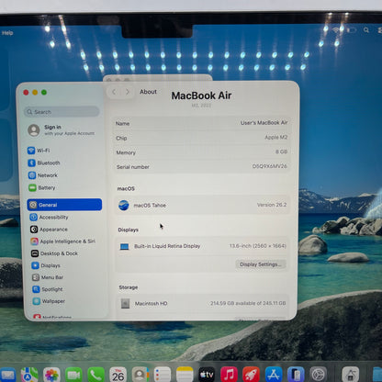Screen dimensions: 382x382
Task: Open Music from the Dock
Action: pos(229,375)
